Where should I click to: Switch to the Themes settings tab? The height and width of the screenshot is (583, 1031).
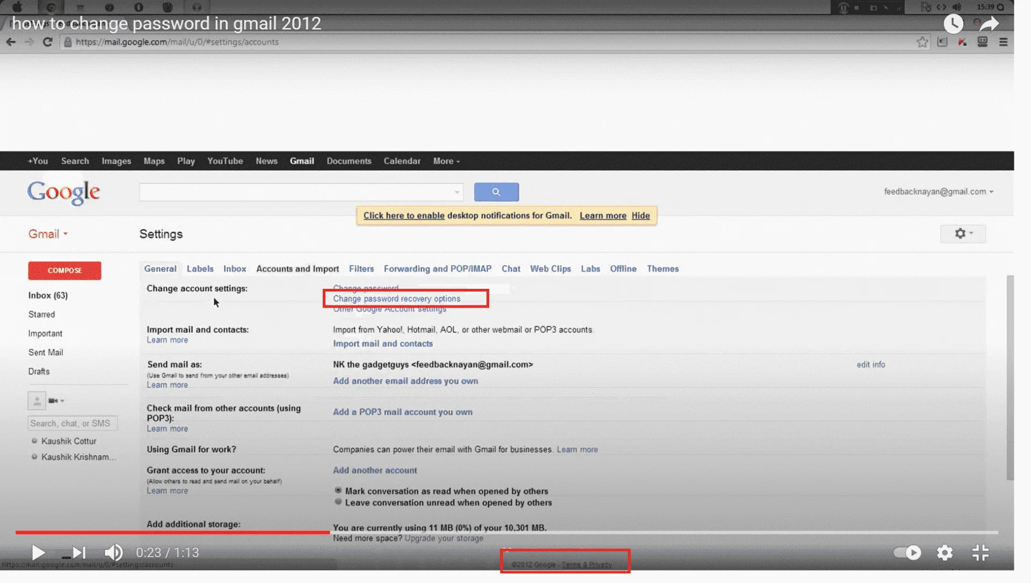pyautogui.click(x=663, y=269)
